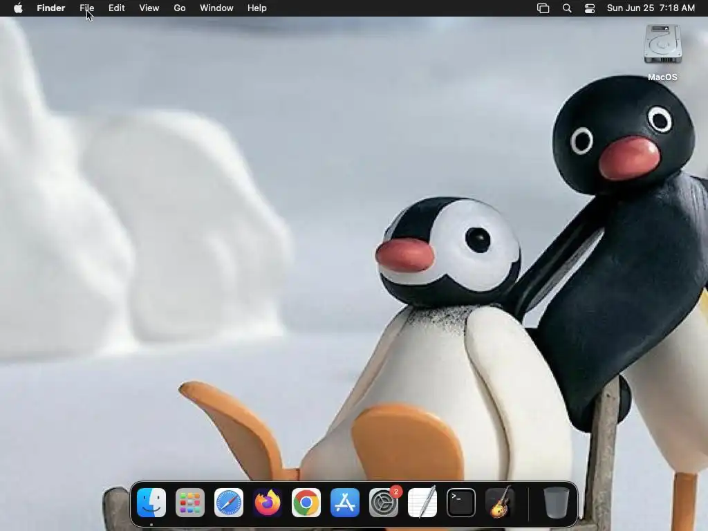
Task: Launch Firefox from the Dock
Action: (x=268, y=503)
